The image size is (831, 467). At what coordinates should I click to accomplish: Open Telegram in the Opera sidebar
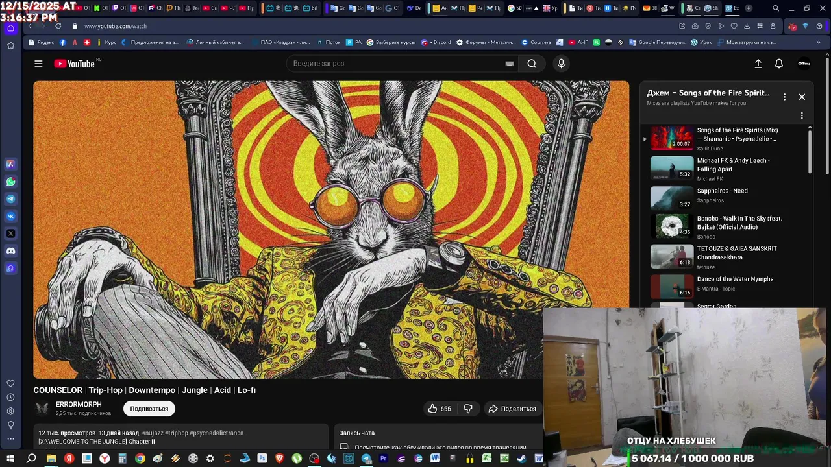click(x=10, y=199)
